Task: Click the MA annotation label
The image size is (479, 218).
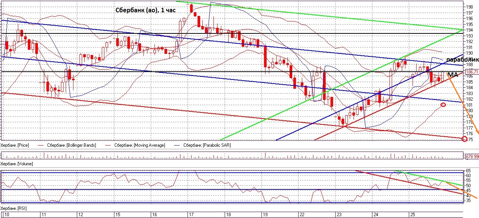Action: tap(453, 75)
